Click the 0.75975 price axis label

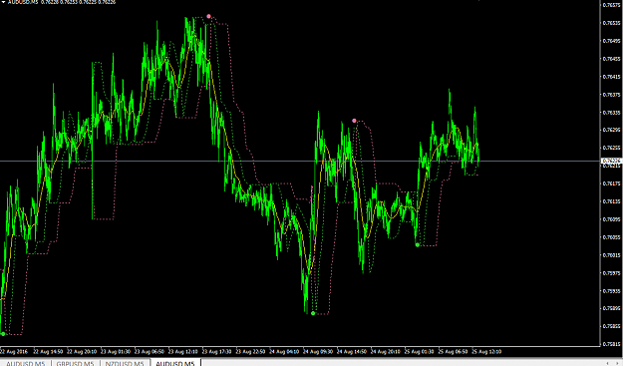(x=611, y=272)
